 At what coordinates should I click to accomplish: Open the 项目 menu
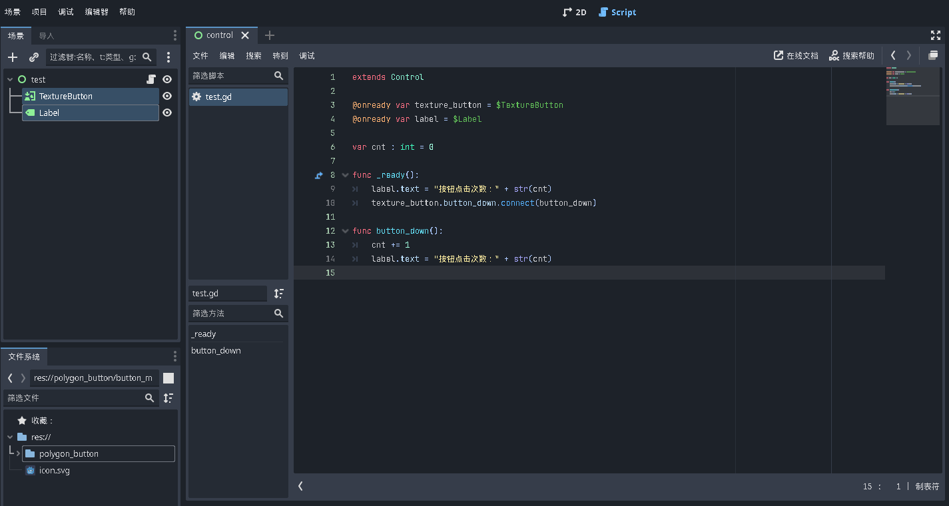coord(39,11)
